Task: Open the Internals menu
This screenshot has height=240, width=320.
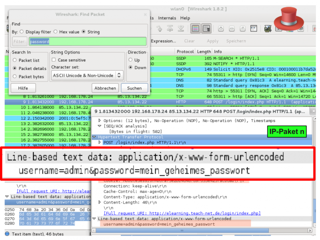Action: click(167, 18)
